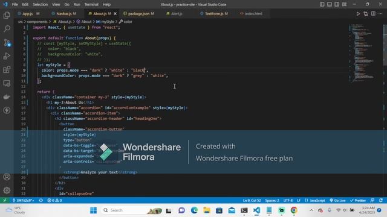Synchronize changes icon in status bar
This screenshot has width=387, height=217.
pyautogui.click(x=41, y=200)
